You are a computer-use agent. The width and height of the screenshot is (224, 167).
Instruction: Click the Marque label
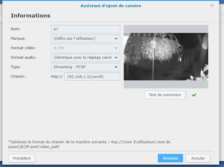[x=18, y=39]
